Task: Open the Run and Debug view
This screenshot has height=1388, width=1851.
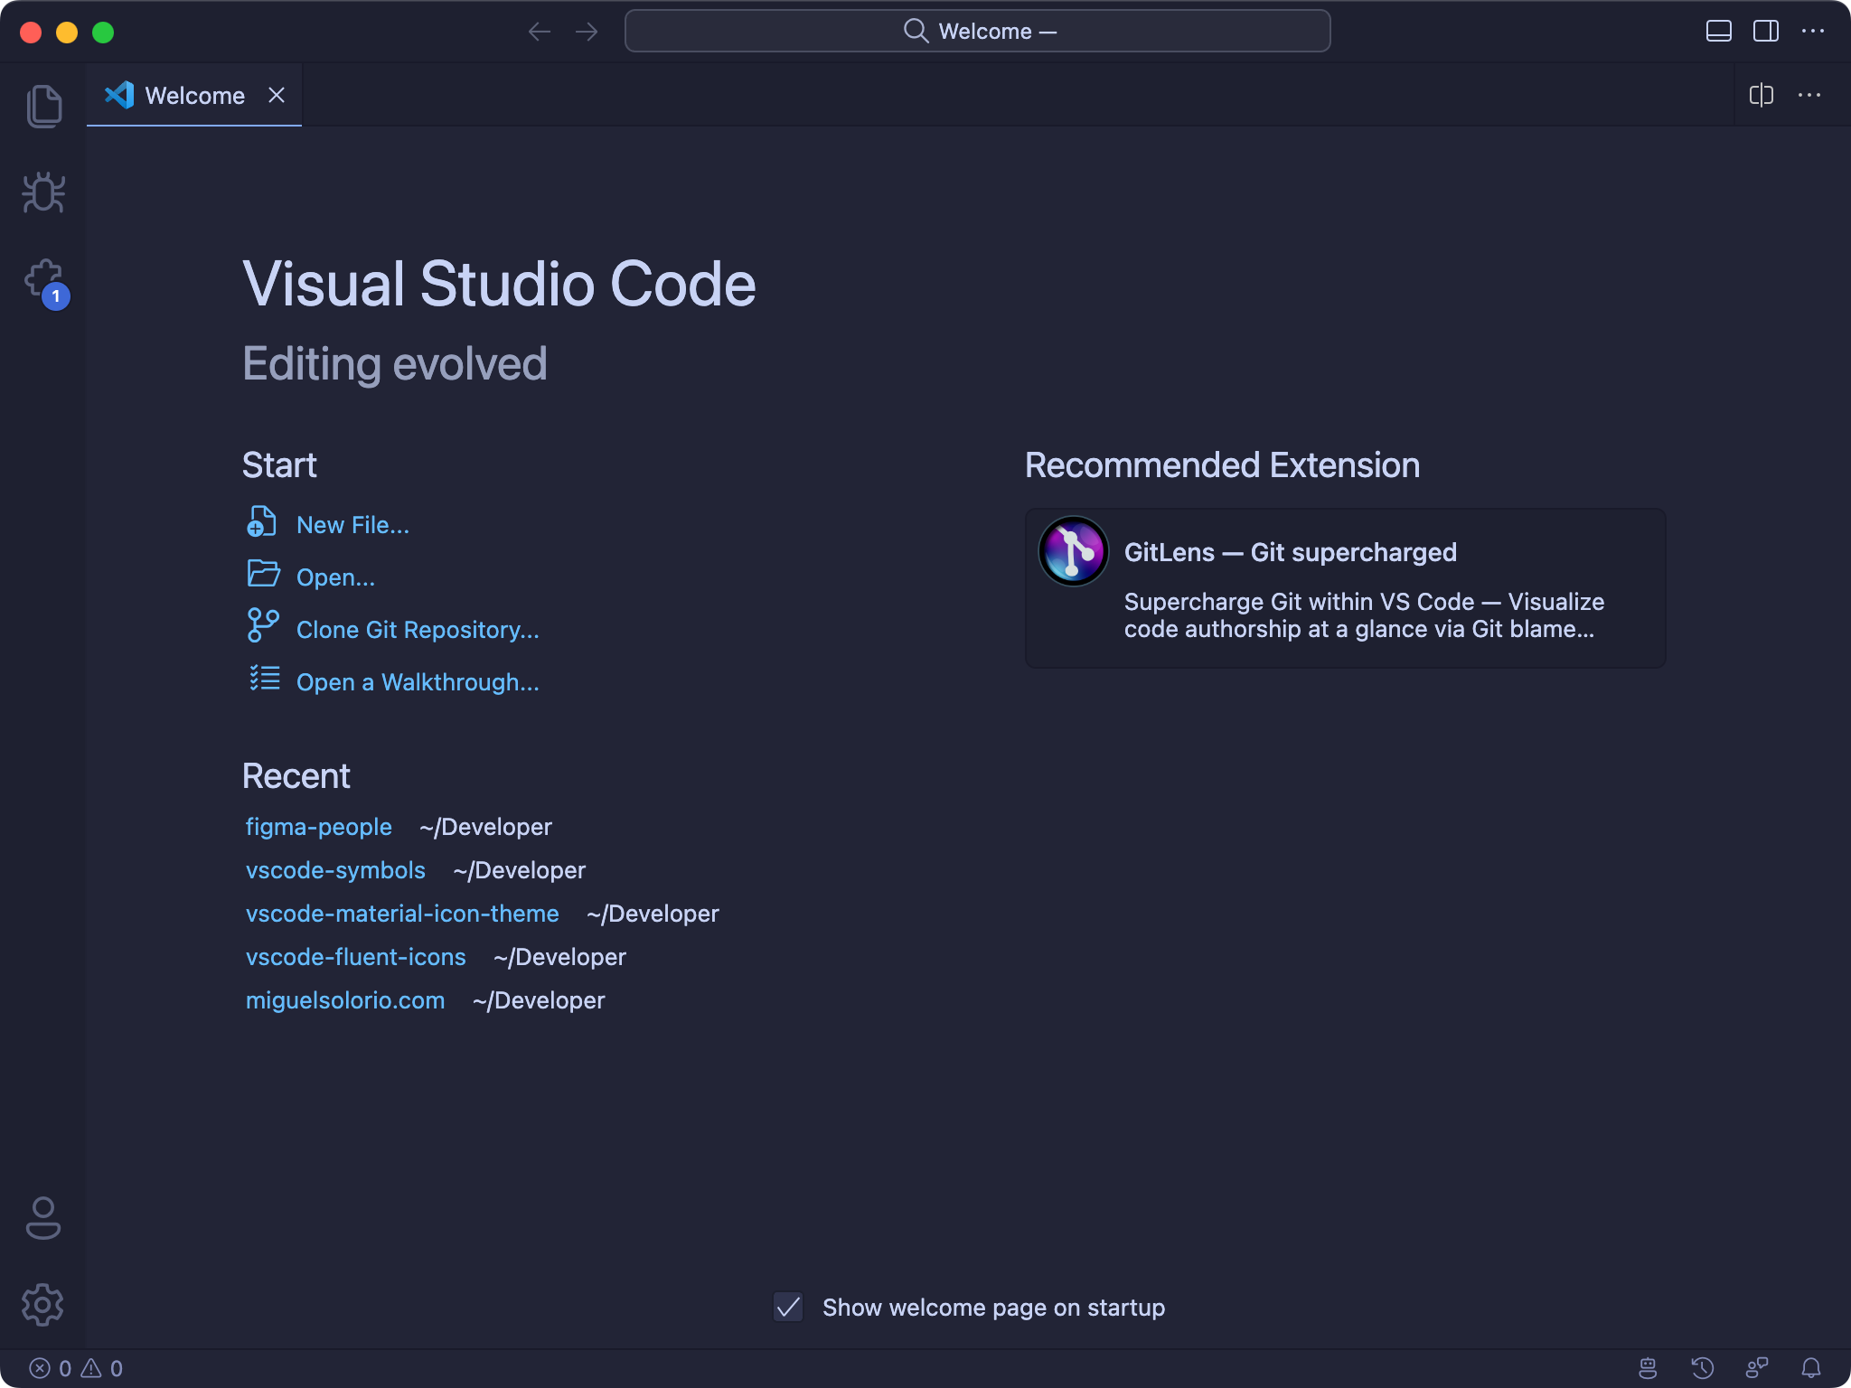Action: [x=45, y=192]
